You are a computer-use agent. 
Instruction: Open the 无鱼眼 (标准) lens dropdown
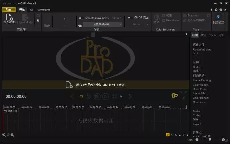(x=103, y=24)
